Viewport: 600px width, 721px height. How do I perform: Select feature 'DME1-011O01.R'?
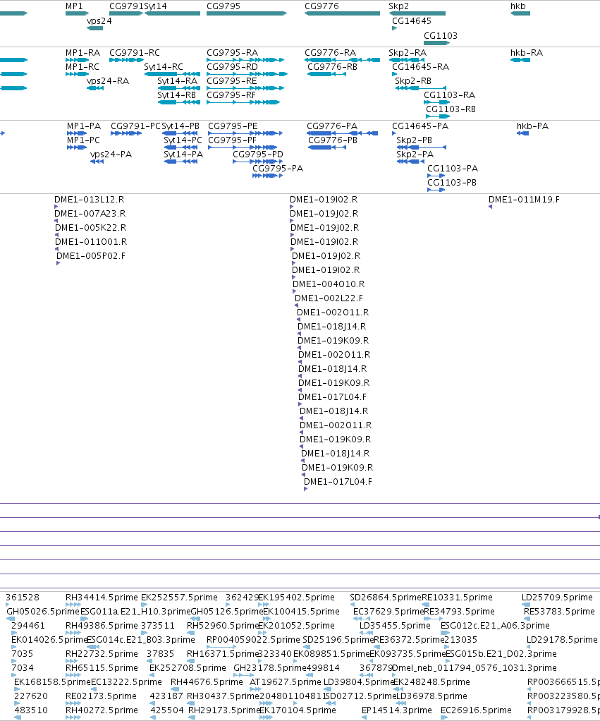(91, 242)
